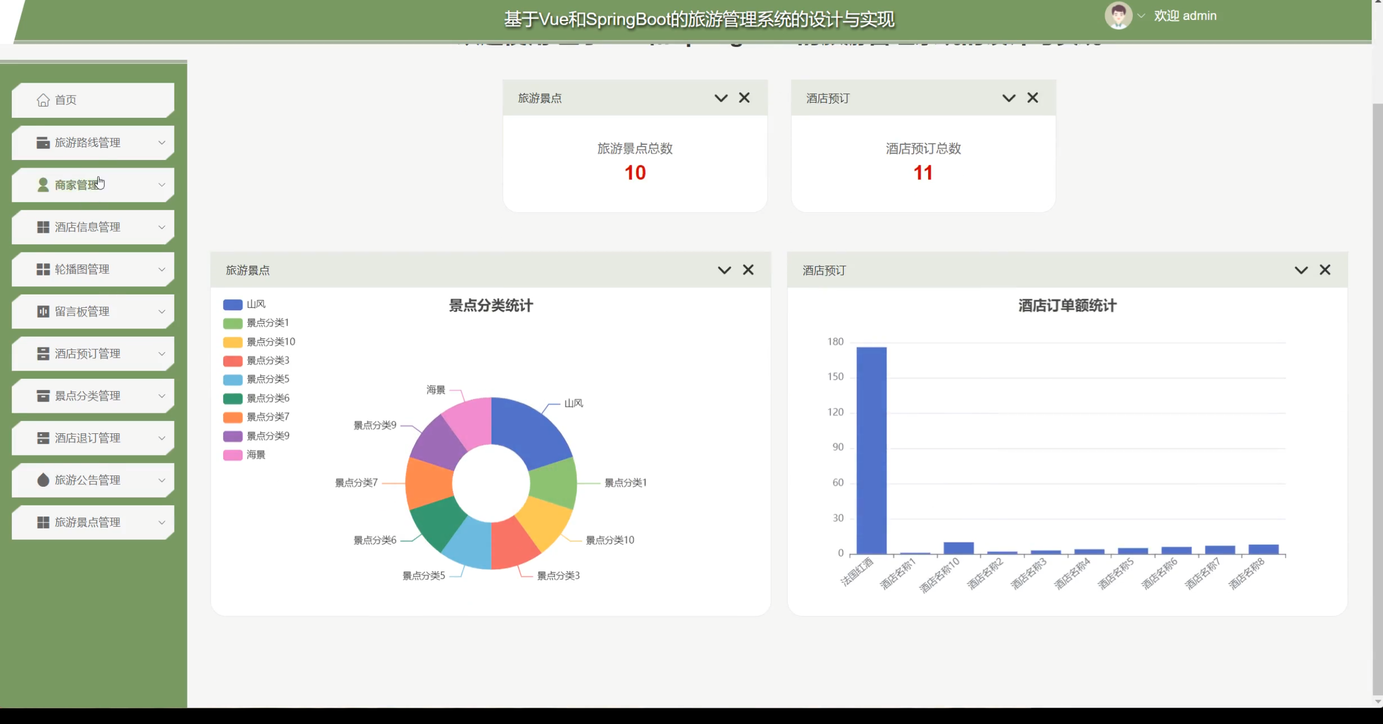Click the admin avatar image
This screenshot has height=724, width=1383.
click(1118, 15)
